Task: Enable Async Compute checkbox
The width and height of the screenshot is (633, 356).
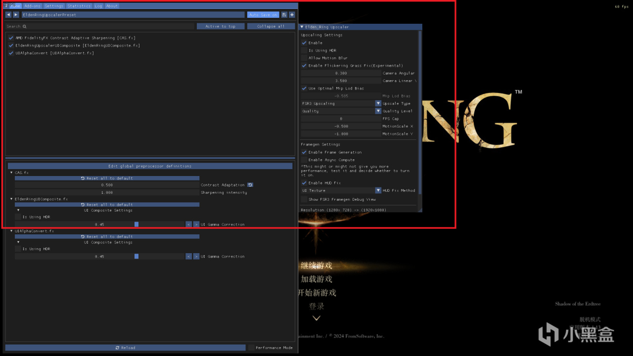Action: click(x=304, y=160)
